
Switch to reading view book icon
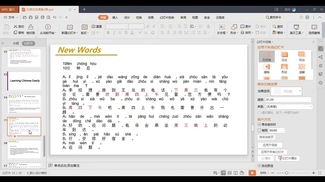[x=236, y=173]
